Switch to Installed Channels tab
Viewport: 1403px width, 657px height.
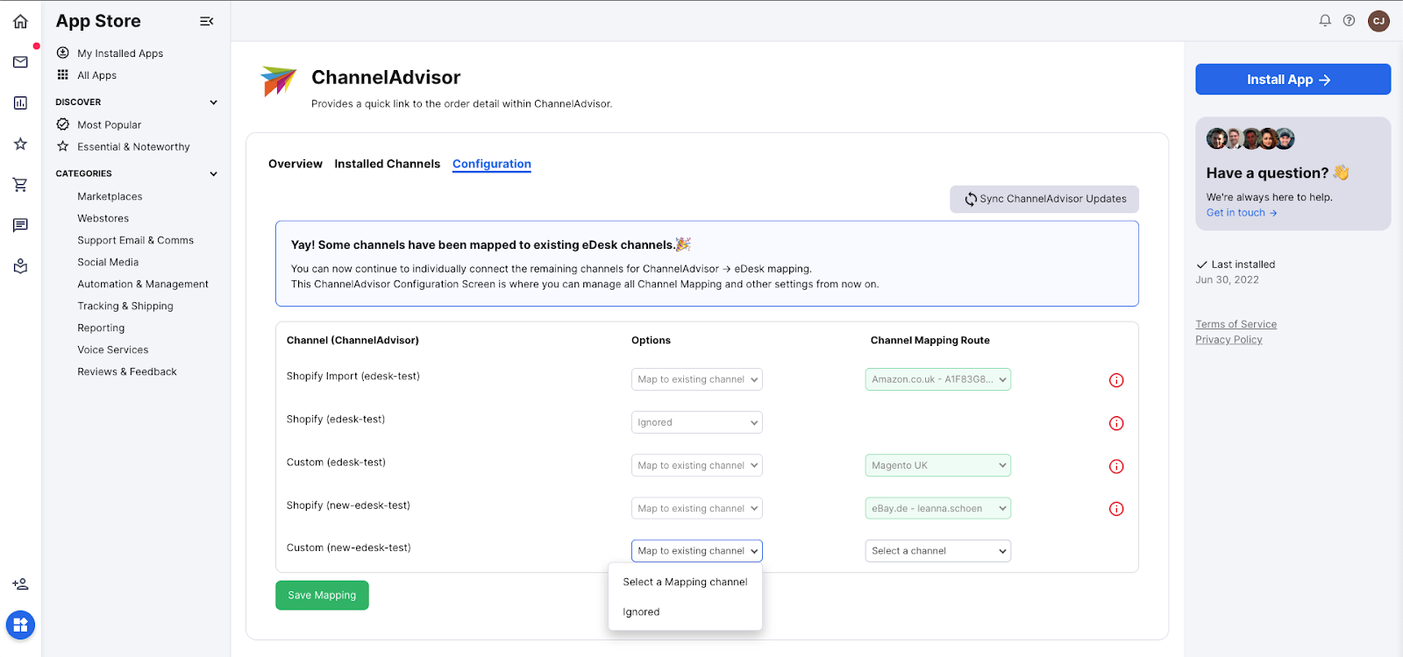pos(388,164)
